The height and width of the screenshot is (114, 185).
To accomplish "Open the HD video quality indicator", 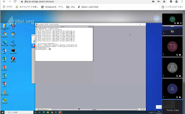I will 157,19.
